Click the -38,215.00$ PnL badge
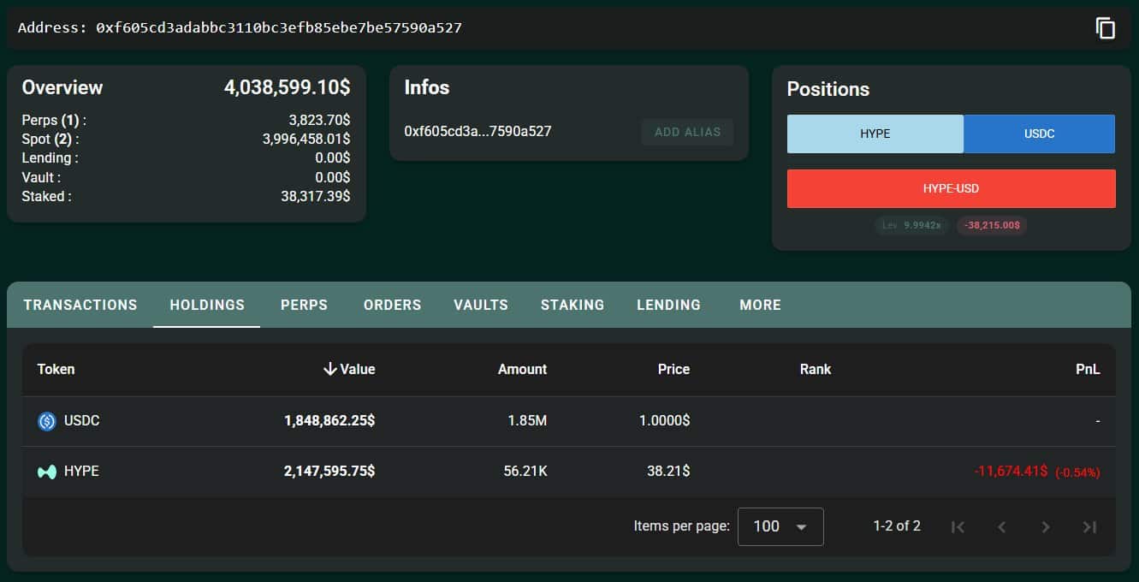Image resolution: width=1139 pixels, height=582 pixels. point(992,225)
